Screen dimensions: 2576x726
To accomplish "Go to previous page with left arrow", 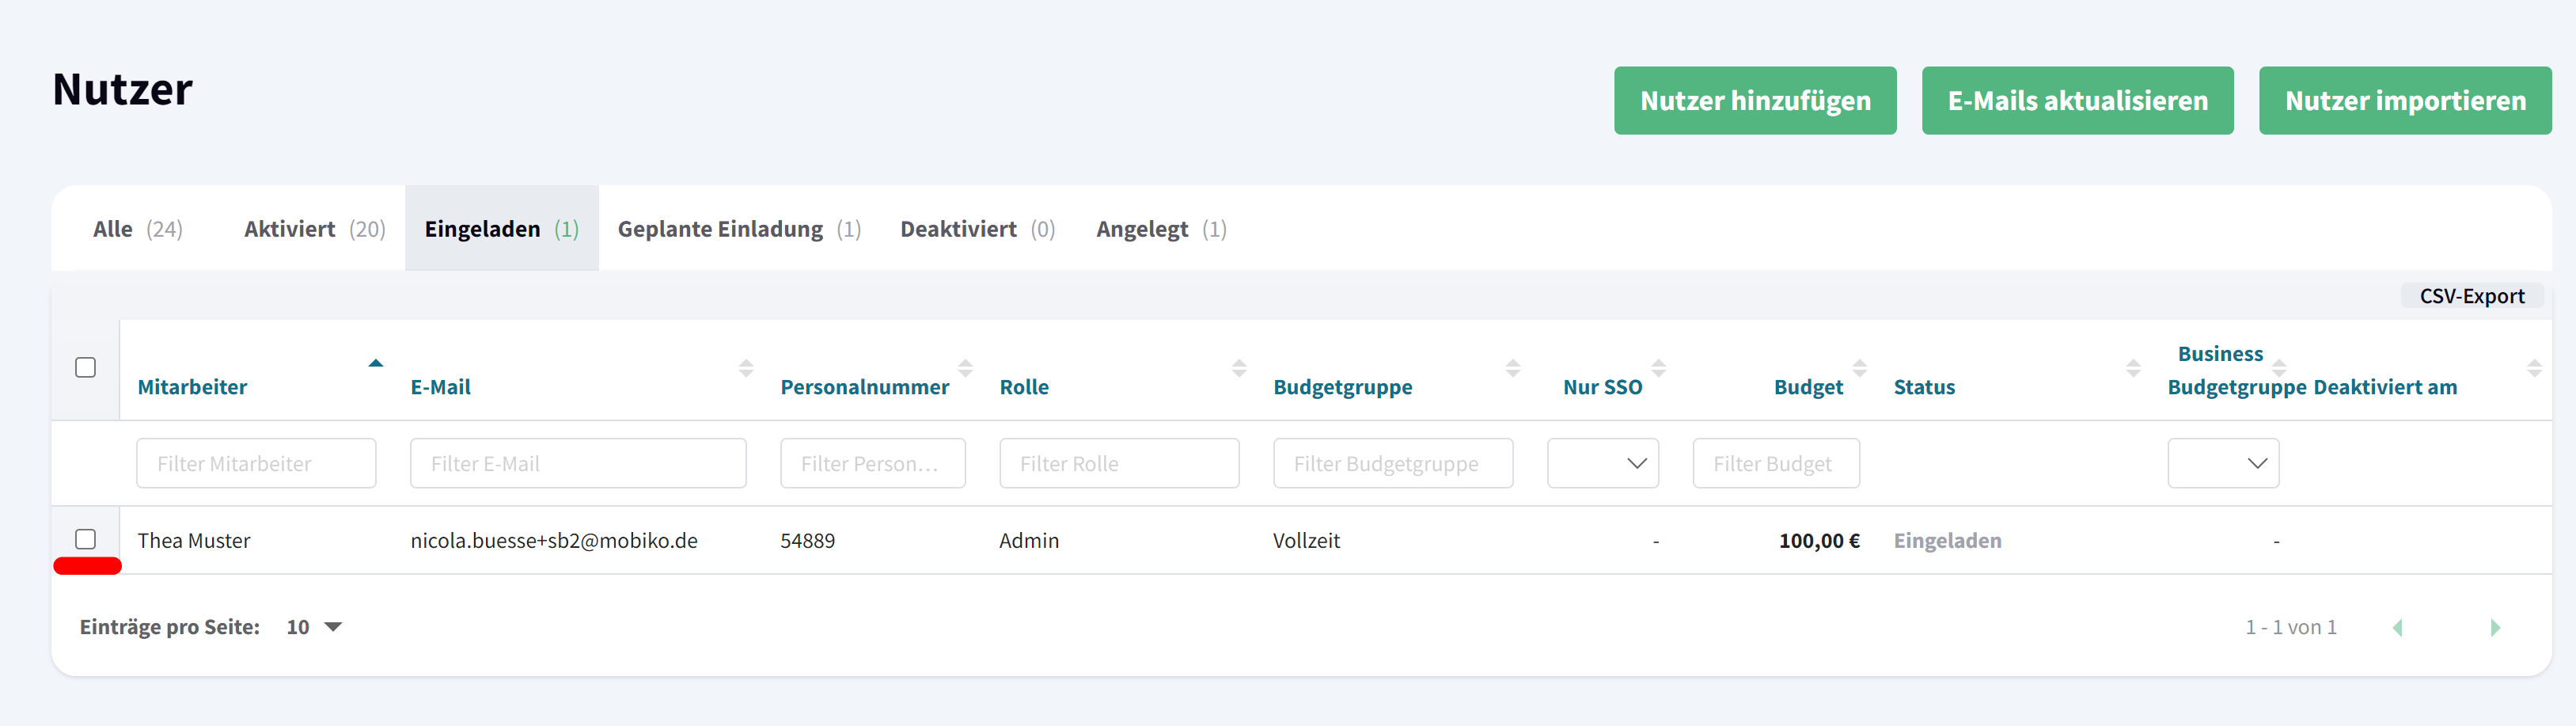I will (2397, 627).
